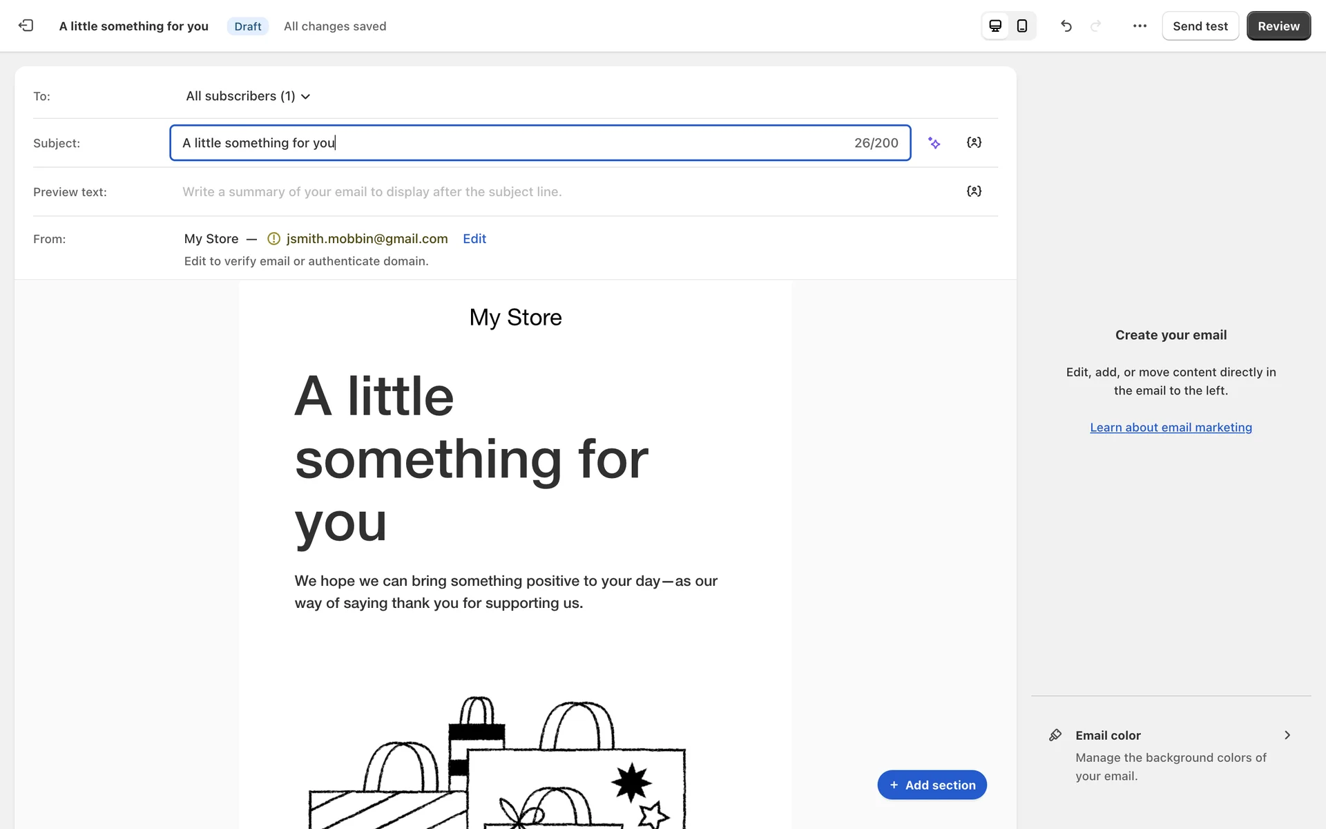Screen dimensions: 1326x829
Task: Open Learn about email marketing link
Action: (x=1171, y=427)
